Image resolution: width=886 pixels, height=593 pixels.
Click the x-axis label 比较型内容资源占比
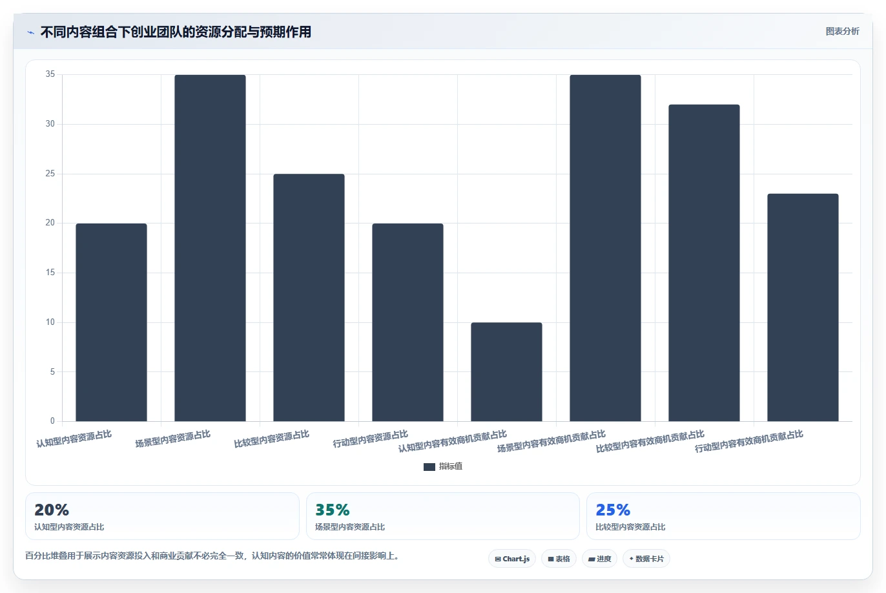272,439
